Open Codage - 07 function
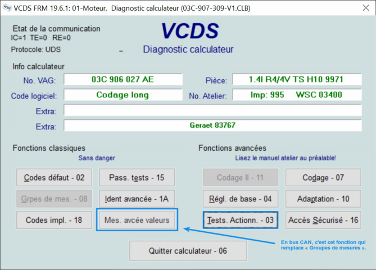The width and height of the screenshot is (376, 270). pos(323,177)
